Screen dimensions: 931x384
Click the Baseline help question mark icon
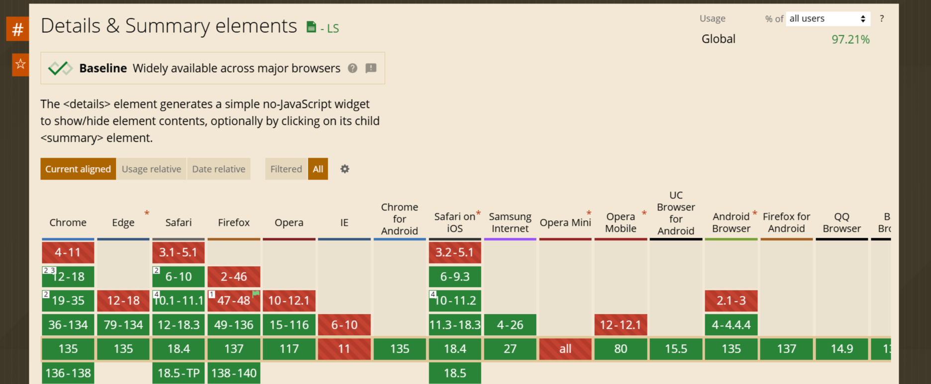click(353, 68)
